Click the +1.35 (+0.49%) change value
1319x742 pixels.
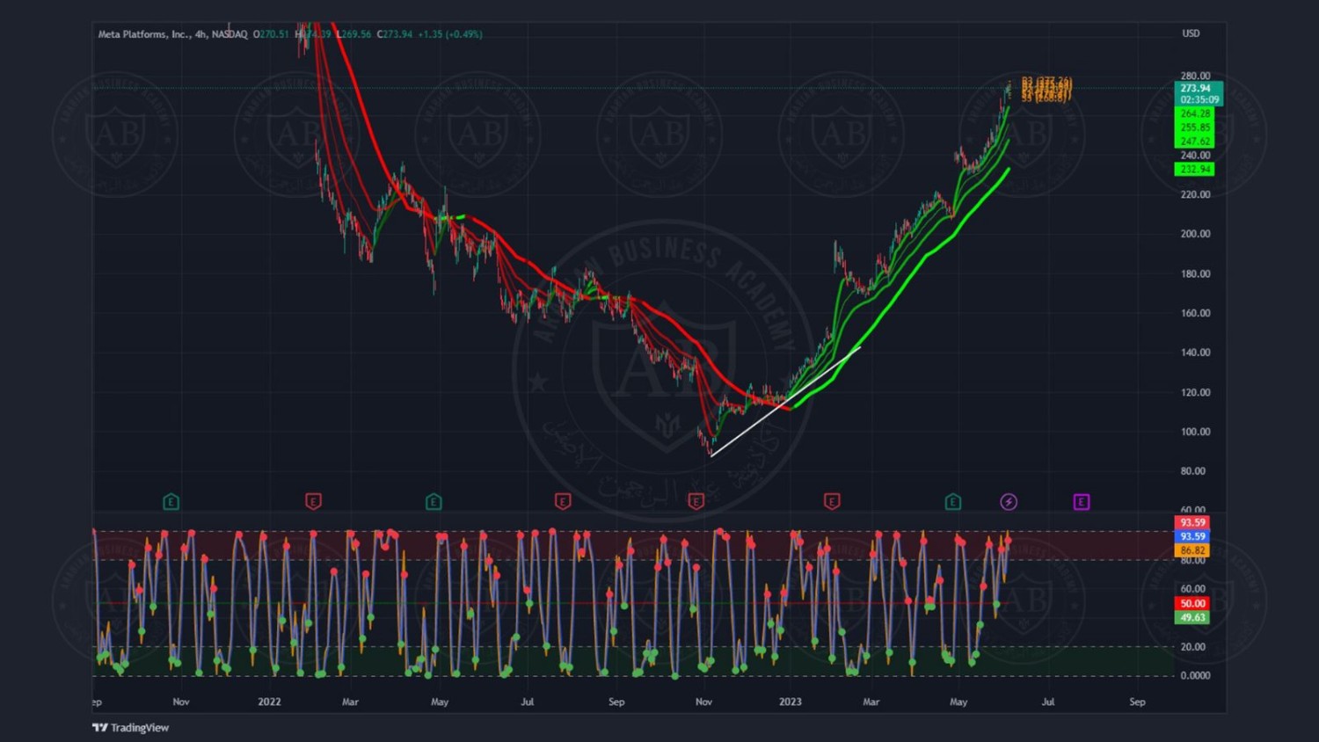click(450, 34)
